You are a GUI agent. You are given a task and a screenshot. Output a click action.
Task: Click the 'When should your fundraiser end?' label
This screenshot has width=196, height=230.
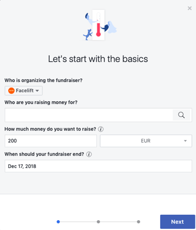(x=44, y=154)
